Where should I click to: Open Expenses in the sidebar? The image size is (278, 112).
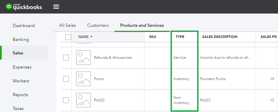tap(22, 67)
